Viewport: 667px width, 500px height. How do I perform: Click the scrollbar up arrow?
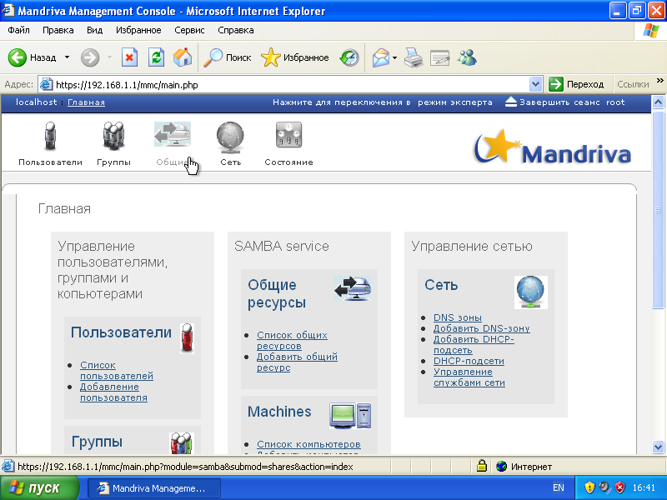(658, 102)
